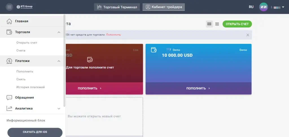Select Счета in sidebar
This screenshot has height=137, width=289.
pos(21,51)
